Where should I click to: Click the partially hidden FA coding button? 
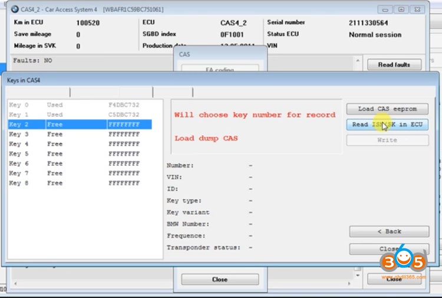[220, 68]
